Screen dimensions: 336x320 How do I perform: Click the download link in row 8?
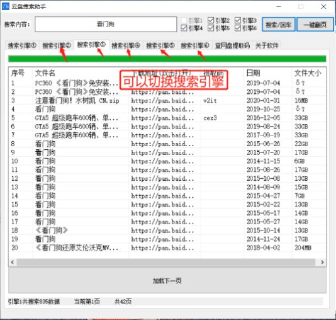tap(162, 144)
